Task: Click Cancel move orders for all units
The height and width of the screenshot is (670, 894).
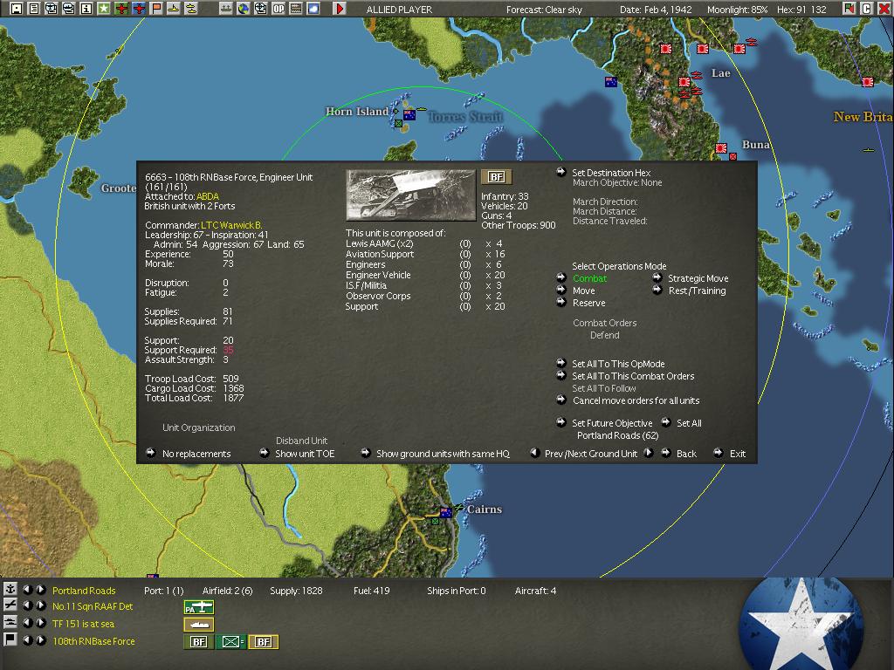Action: (x=636, y=400)
